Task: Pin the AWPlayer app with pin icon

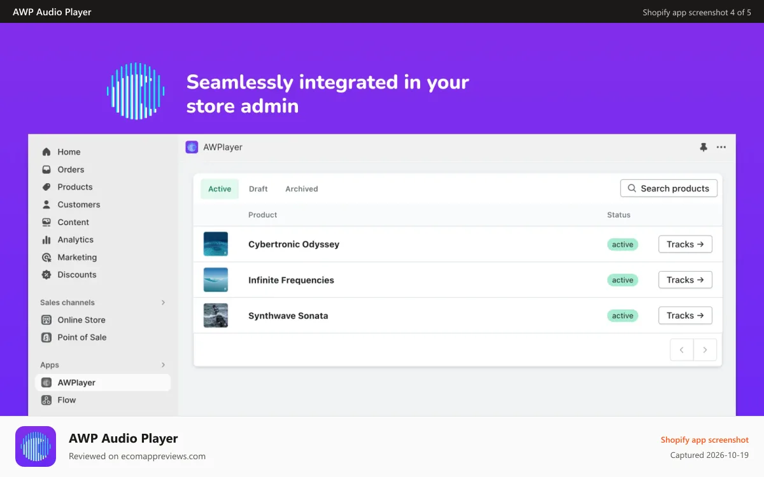Action: (x=704, y=147)
